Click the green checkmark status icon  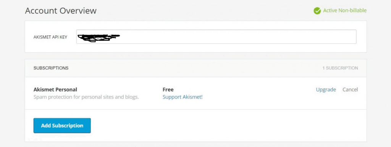[x=317, y=11]
